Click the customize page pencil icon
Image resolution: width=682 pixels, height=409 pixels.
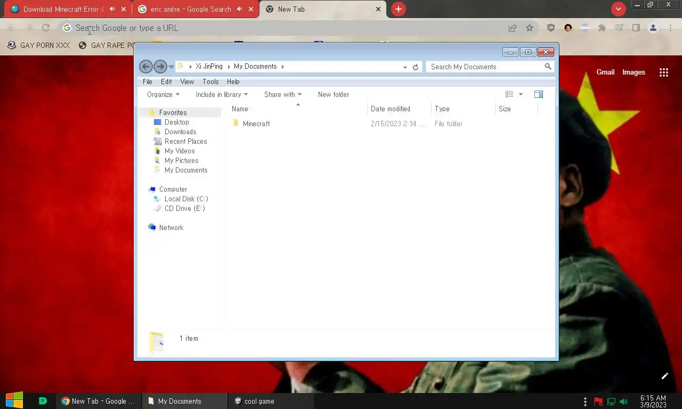(664, 376)
